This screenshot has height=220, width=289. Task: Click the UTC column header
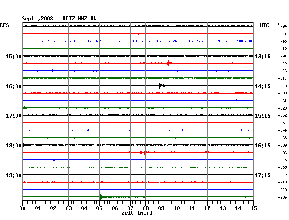tap(264, 25)
